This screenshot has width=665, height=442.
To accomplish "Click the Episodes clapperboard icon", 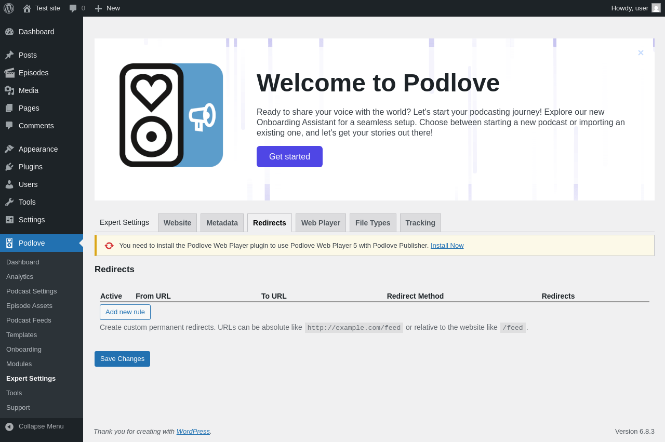I will tap(9, 73).
